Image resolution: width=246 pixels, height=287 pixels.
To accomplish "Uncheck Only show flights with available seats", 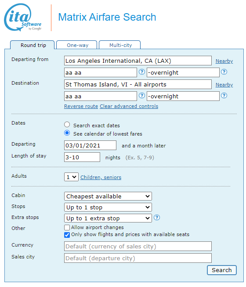I will [x=67, y=235].
